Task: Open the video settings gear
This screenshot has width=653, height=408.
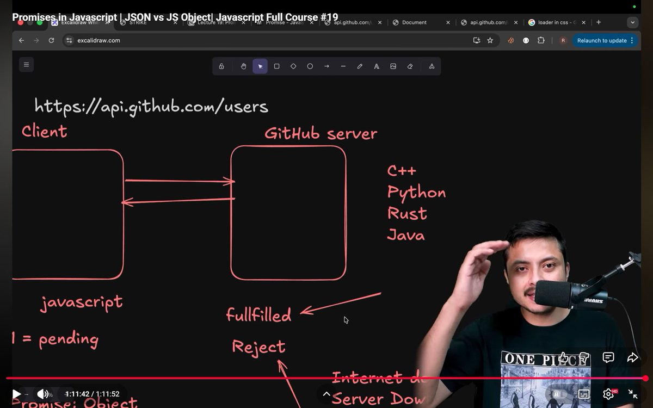Action: click(x=609, y=394)
